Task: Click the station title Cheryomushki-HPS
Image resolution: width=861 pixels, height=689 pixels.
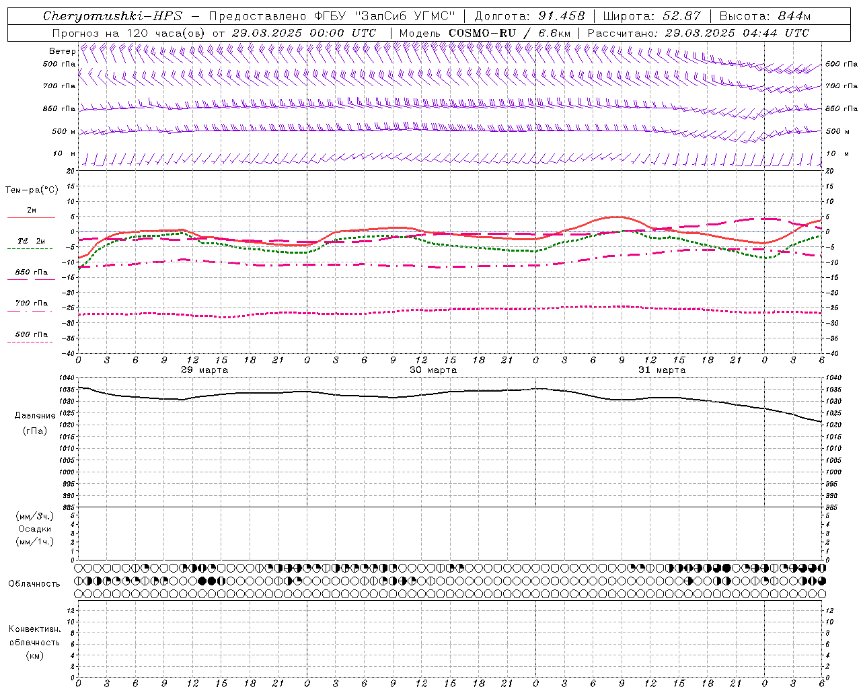Action: [x=112, y=16]
